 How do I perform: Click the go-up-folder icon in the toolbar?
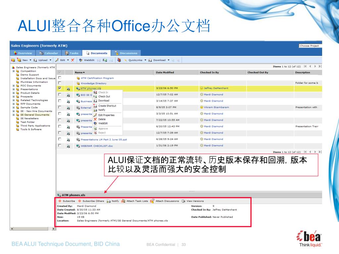[x=13, y=60]
